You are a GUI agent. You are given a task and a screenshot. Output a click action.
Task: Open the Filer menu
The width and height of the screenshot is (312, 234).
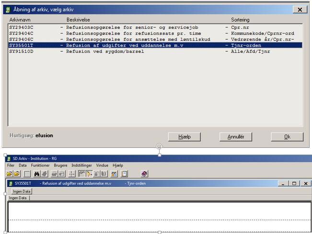point(11,165)
